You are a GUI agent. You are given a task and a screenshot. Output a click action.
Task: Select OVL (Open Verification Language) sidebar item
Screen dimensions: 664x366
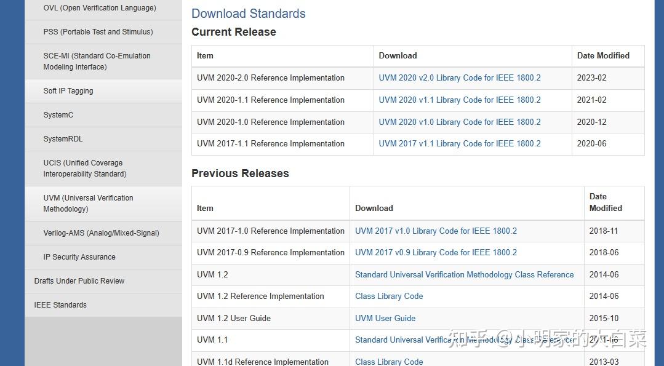[100, 8]
